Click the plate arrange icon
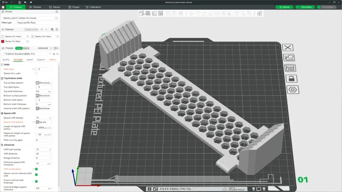This screenshot has height=192, width=342. pos(290,68)
